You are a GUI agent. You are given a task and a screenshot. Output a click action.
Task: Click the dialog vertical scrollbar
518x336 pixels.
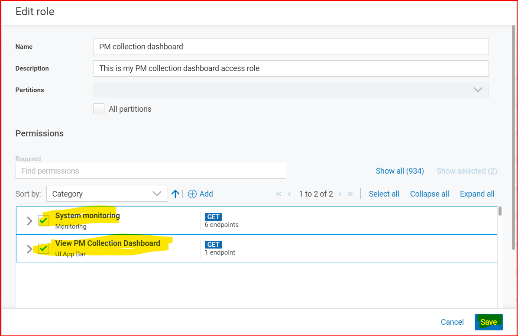513,137
